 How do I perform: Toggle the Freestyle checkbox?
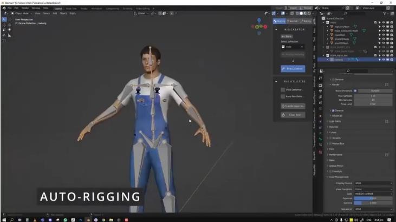click(330, 172)
